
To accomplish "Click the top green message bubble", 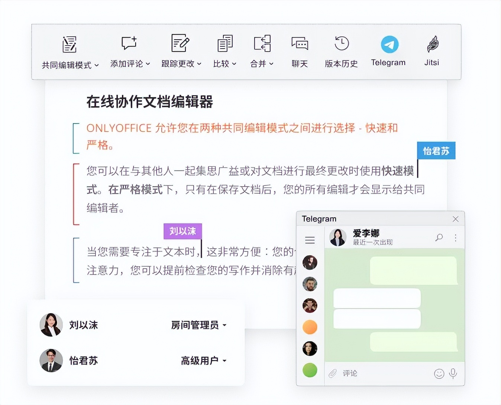I will pyautogui.click(x=413, y=270).
